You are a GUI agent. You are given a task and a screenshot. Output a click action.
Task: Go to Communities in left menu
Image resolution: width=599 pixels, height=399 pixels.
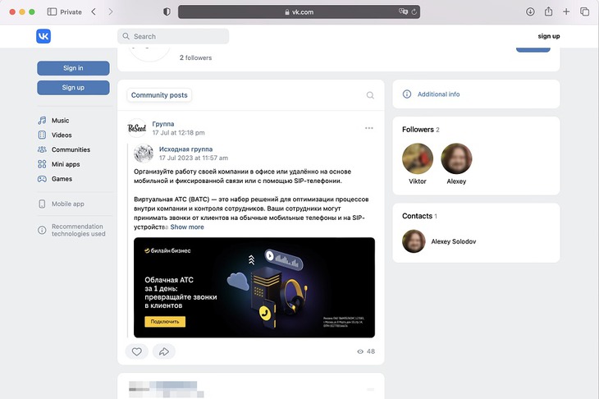click(71, 149)
